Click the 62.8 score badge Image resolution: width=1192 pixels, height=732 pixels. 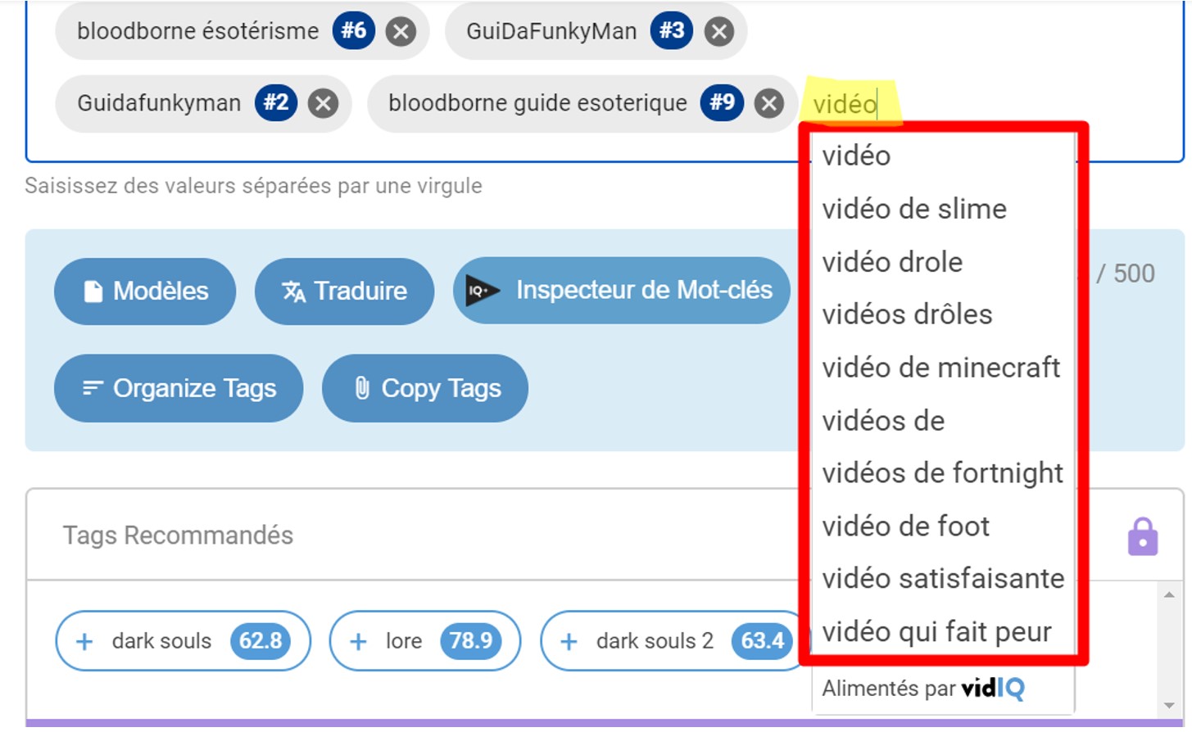pos(261,641)
